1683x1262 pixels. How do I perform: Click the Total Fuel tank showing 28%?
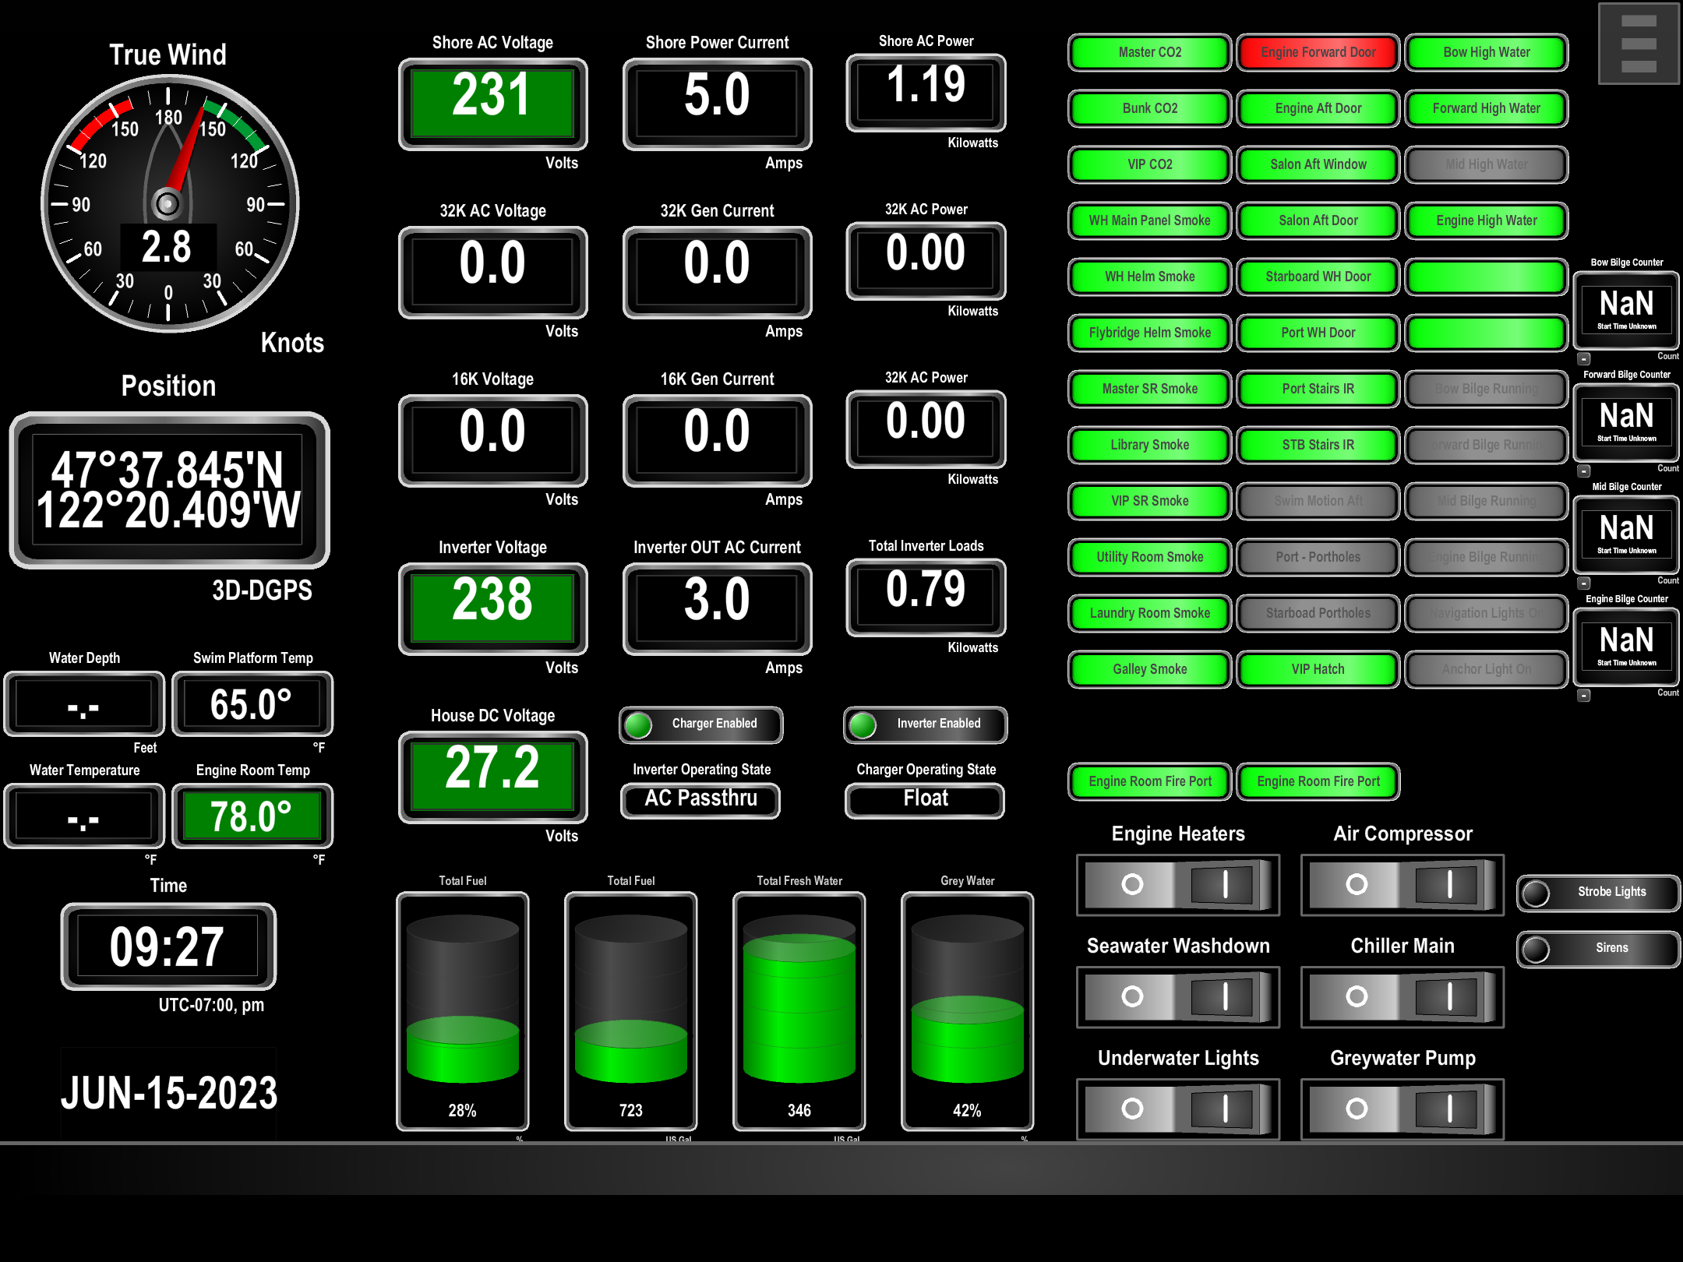point(462,1010)
